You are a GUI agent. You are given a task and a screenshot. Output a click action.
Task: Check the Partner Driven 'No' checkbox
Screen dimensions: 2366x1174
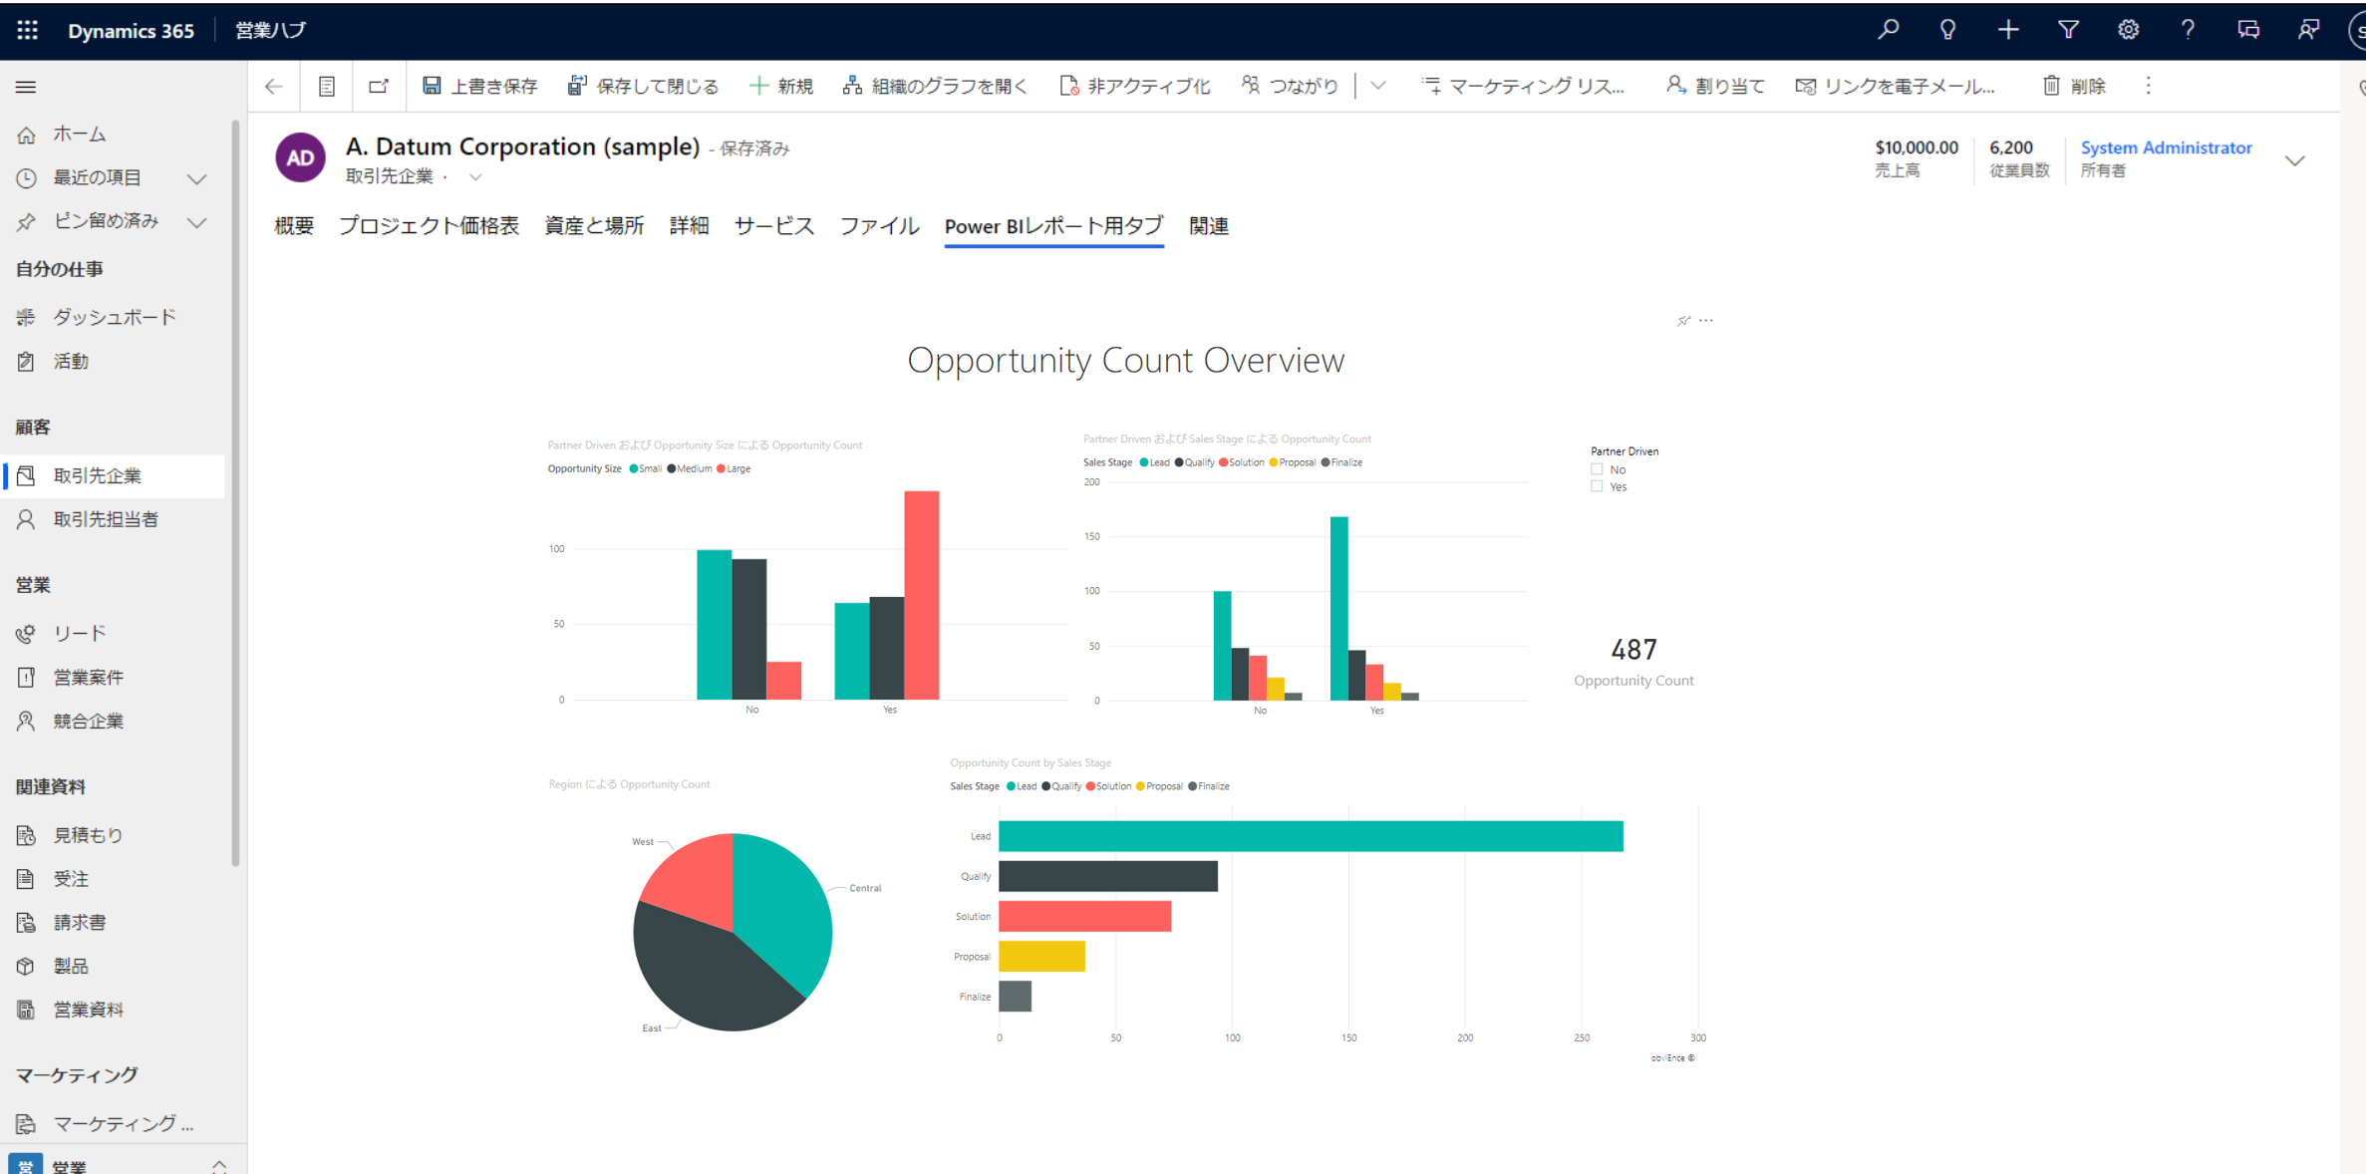click(x=1597, y=469)
